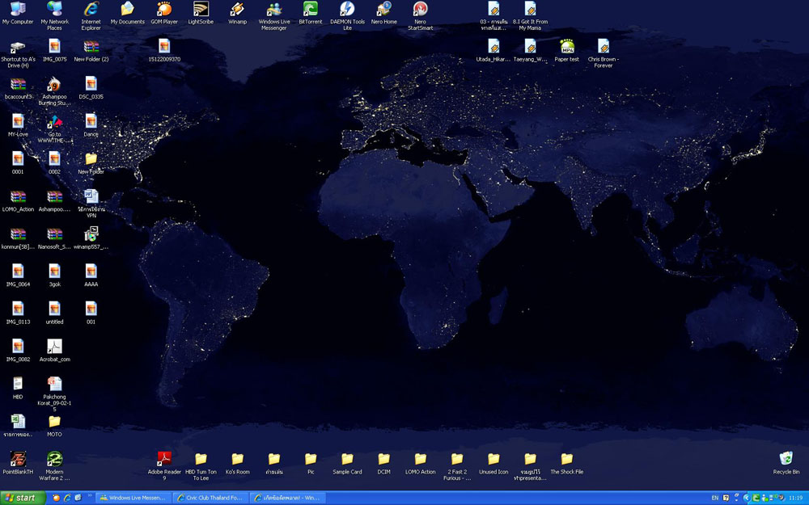Open the EN language bar selector
The image size is (809, 505).
[714, 498]
